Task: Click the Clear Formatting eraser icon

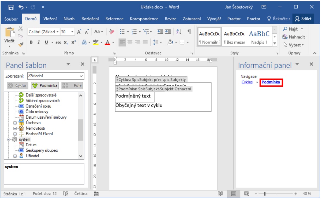Action: (x=112, y=32)
